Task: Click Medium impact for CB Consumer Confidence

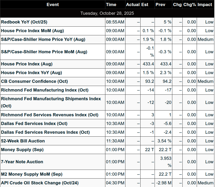Action: tap(205, 81)
